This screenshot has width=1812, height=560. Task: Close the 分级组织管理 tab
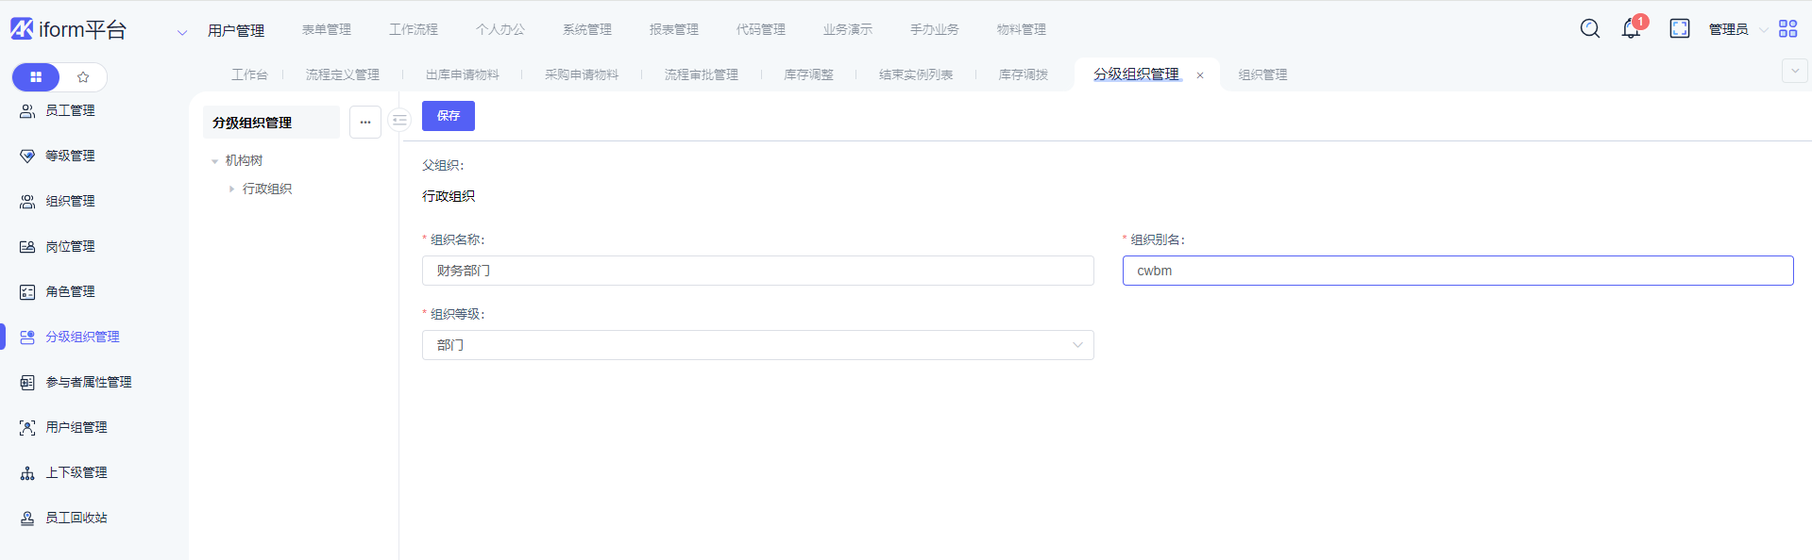pyautogui.click(x=1200, y=75)
